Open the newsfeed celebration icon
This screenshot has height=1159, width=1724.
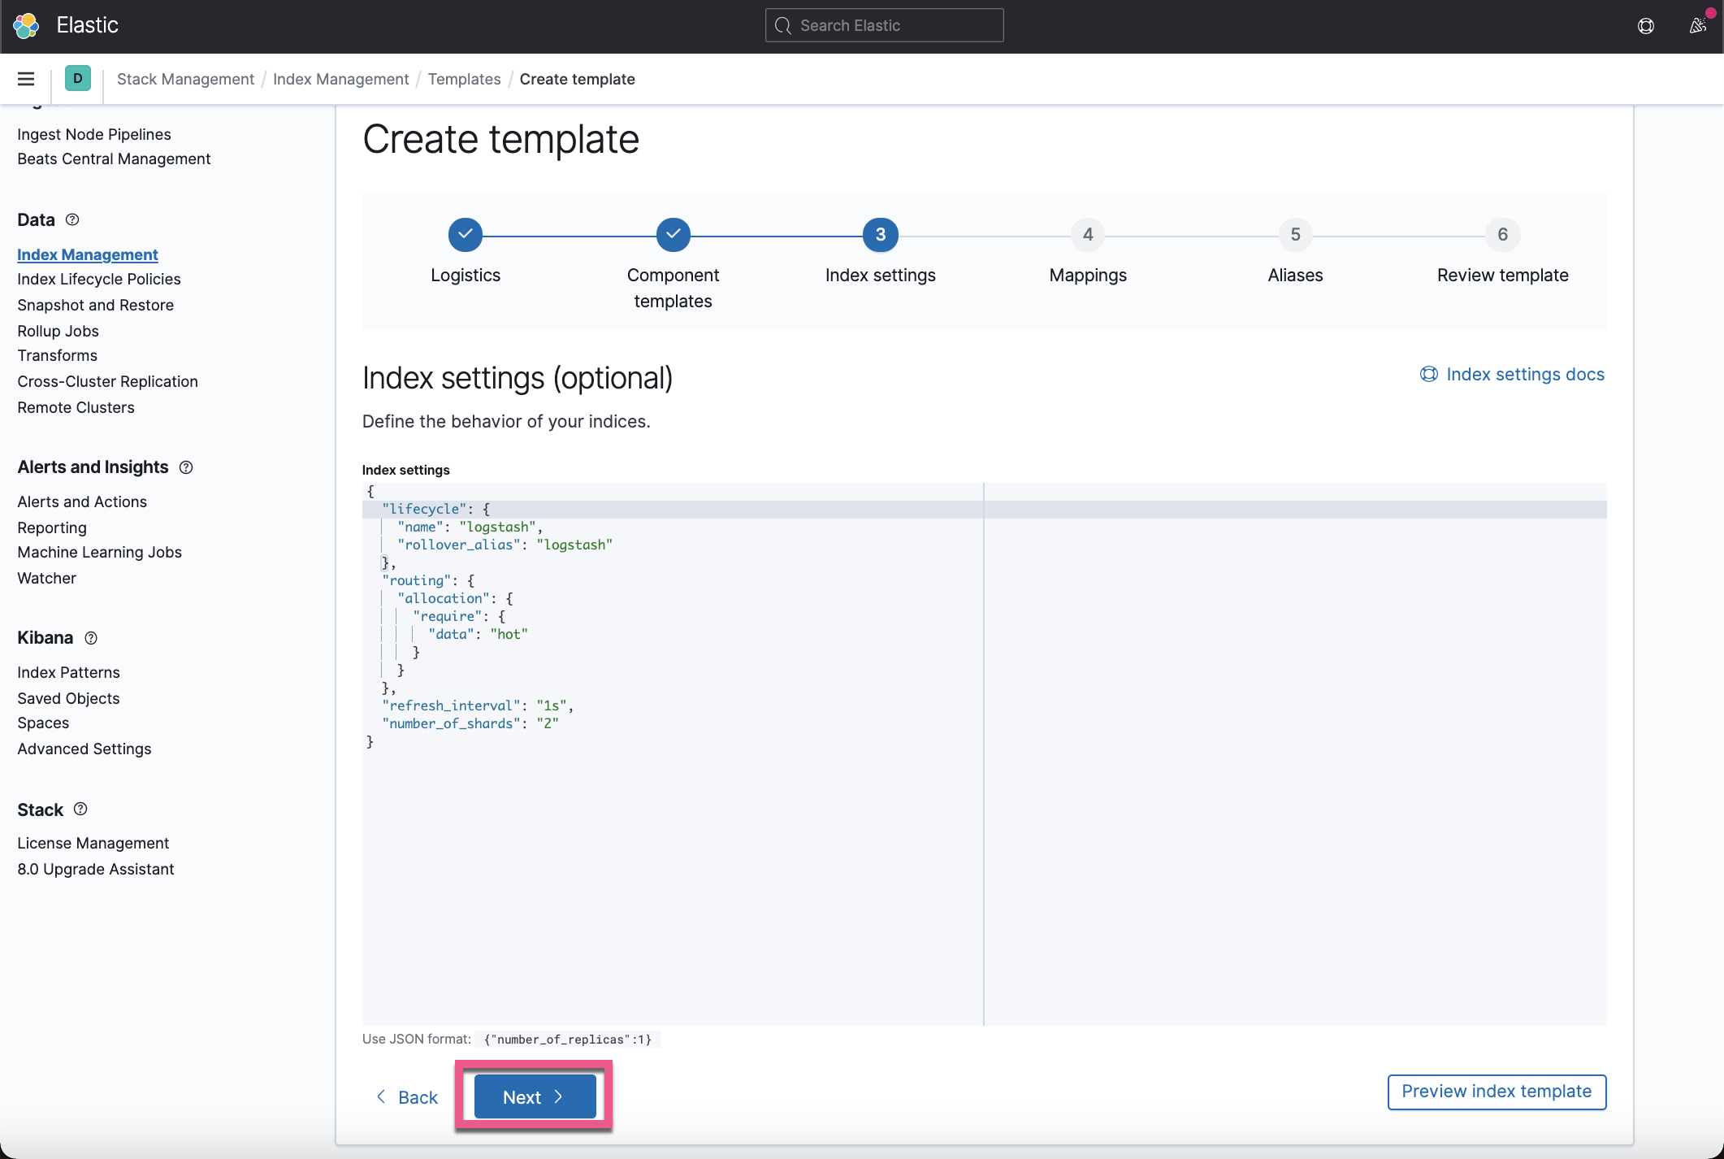1697,25
